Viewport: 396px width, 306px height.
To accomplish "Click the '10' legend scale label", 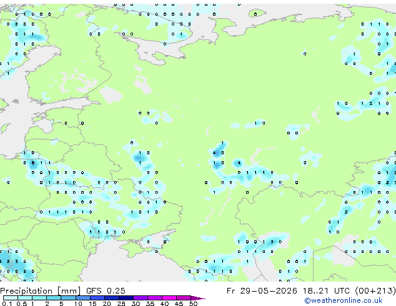I will (x=78, y=304).
